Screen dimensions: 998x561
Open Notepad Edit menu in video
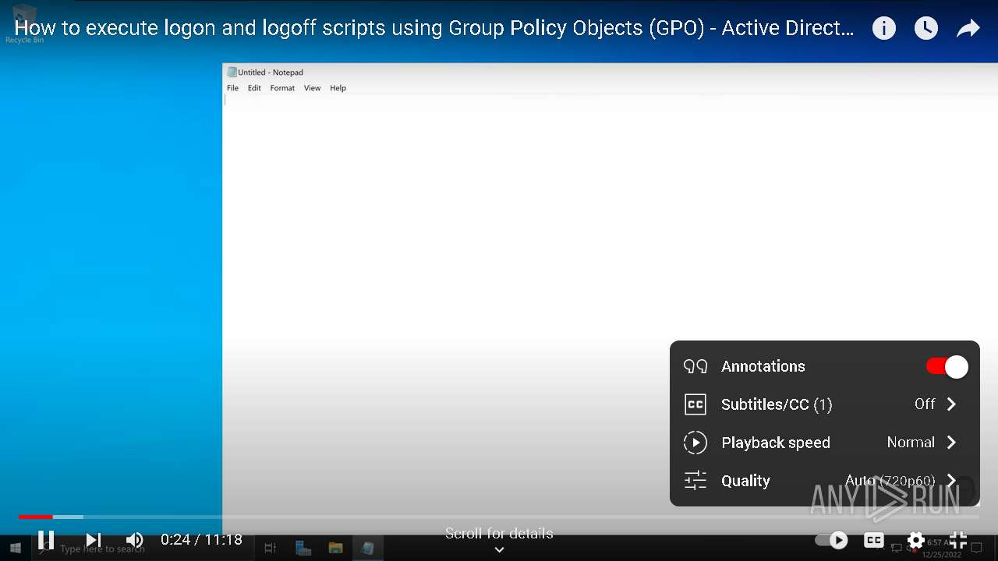point(254,88)
